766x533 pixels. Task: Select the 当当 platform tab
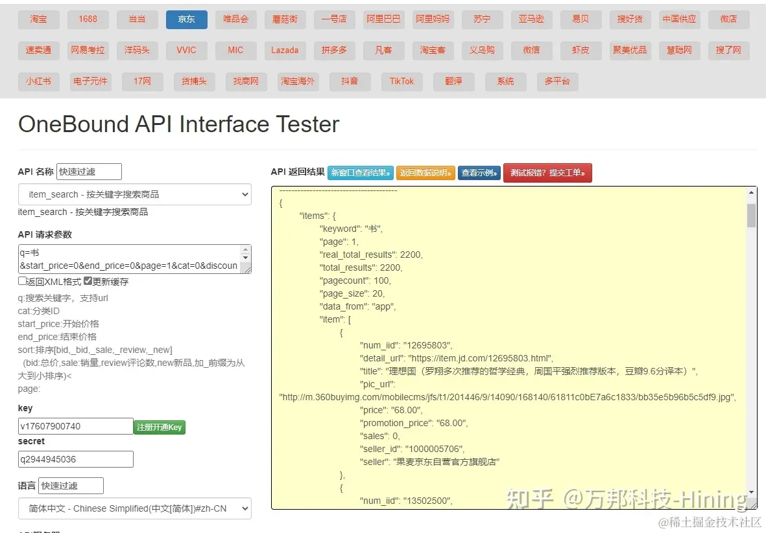(138, 19)
